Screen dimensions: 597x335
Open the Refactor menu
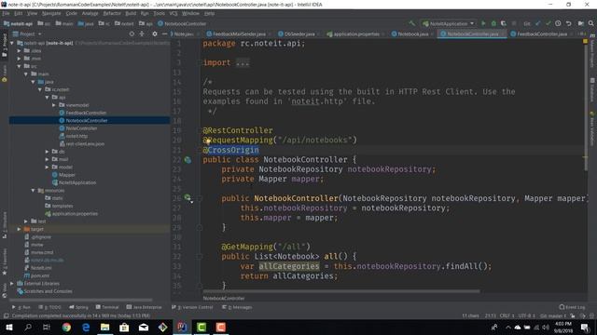pos(112,13)
